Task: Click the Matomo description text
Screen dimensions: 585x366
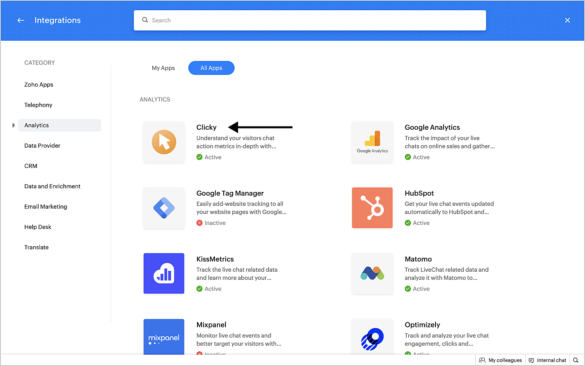Action: [446, 274]
